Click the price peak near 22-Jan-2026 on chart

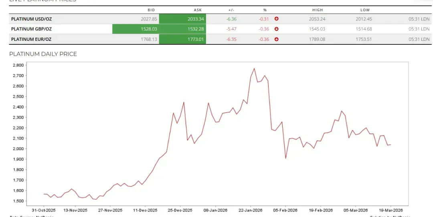(x=254, y=68)
